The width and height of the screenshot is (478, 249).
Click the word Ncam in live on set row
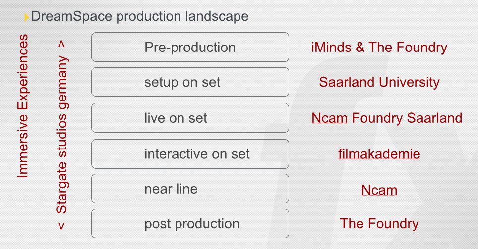click(330, 118)
